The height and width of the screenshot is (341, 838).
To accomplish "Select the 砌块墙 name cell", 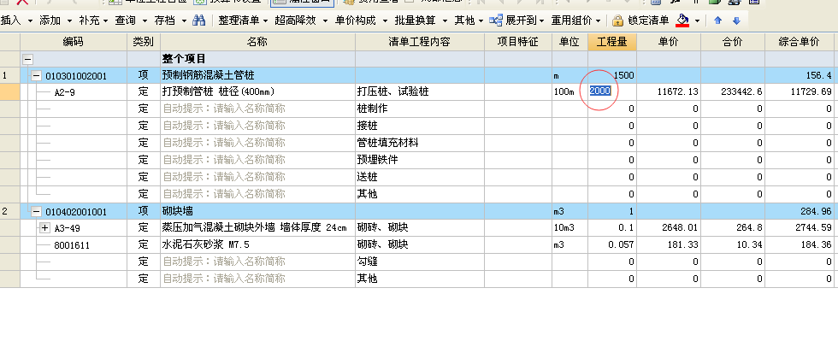I will coord(257,211).
